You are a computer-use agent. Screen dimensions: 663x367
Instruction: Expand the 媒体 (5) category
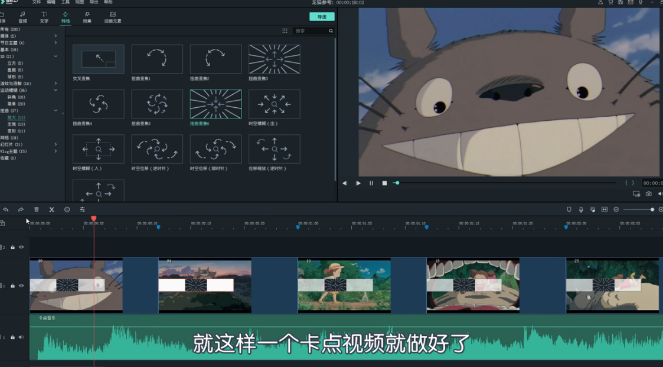point(55,36)
